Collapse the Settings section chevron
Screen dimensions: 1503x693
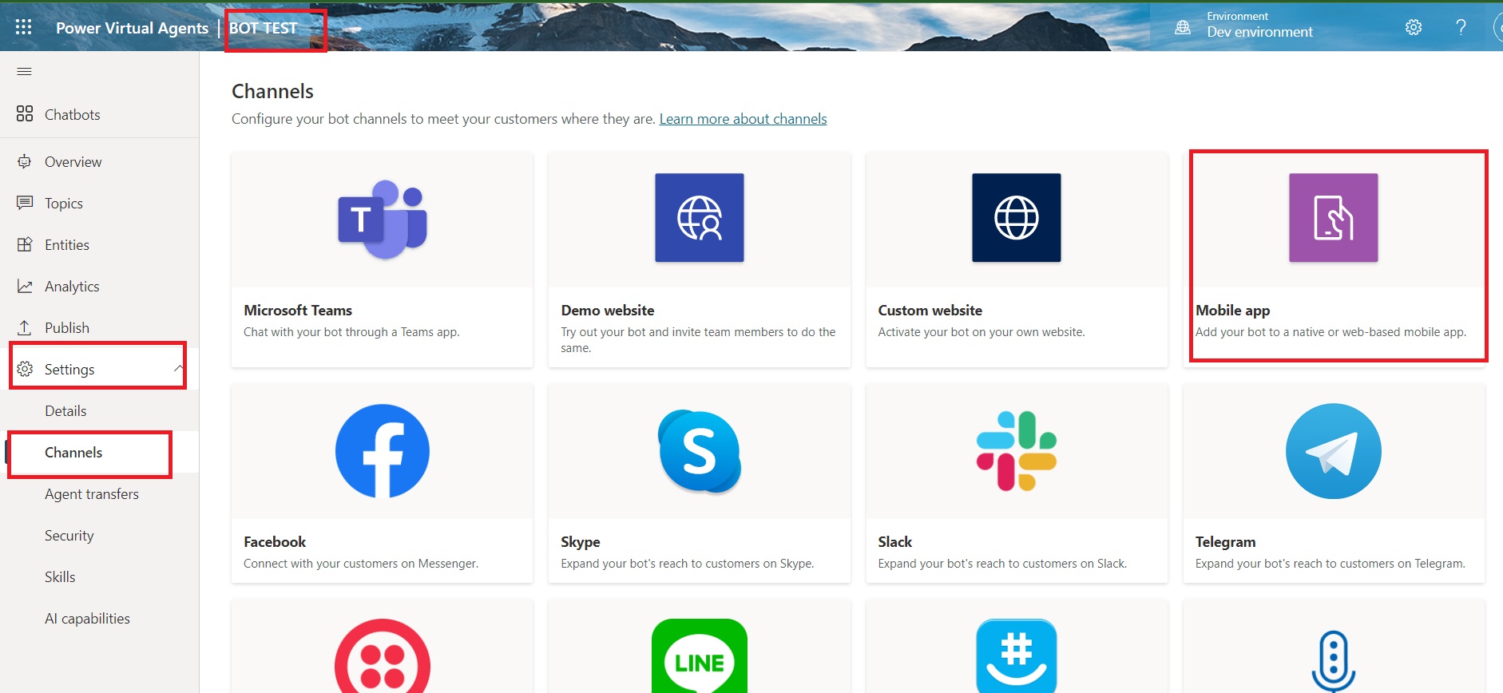click(x=177, y=368)
